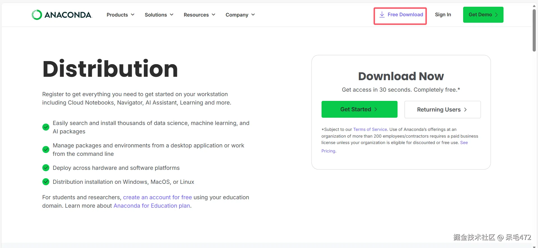
Task: Open the Resources menu
Action: click(x=200, y=15)
